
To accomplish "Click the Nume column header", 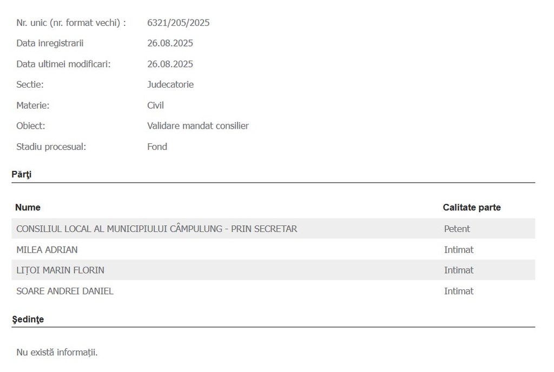I will 28,207.
